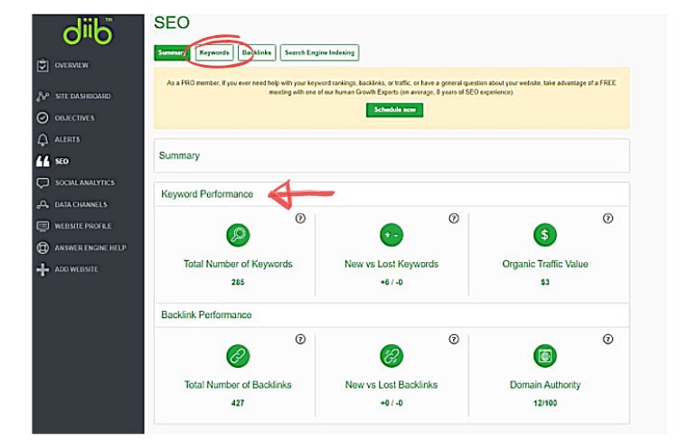Click the Organic Traffic Value dollar icon
The height and width of the screenshot is (440, 699).
[544, 235]
